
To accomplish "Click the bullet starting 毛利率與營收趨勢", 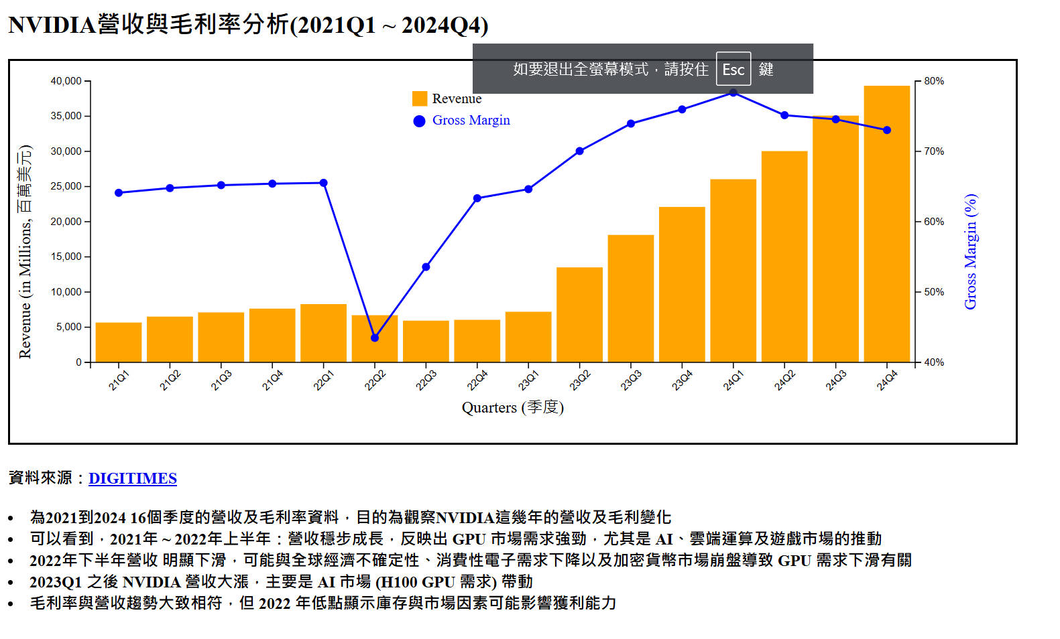I will [322, 603].
